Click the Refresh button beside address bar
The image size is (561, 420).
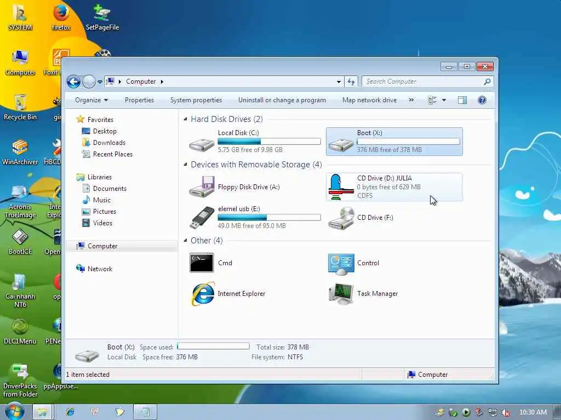pos(351,82)
